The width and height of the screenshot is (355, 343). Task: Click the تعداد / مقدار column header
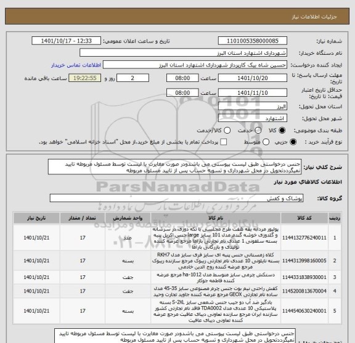pyautogui.click(x=83, y=218)
